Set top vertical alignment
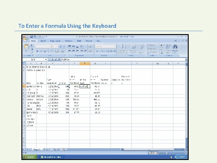The height and width of the screenshot is (163, 217). (70, 46)
